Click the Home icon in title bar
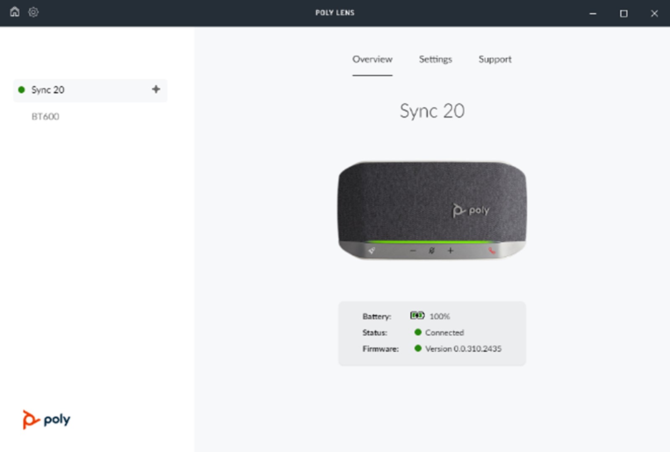Viewport: 670px width, 452px height. point(15,12)
